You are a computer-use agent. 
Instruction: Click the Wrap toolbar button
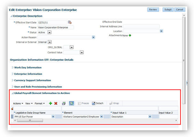(114, 103)
